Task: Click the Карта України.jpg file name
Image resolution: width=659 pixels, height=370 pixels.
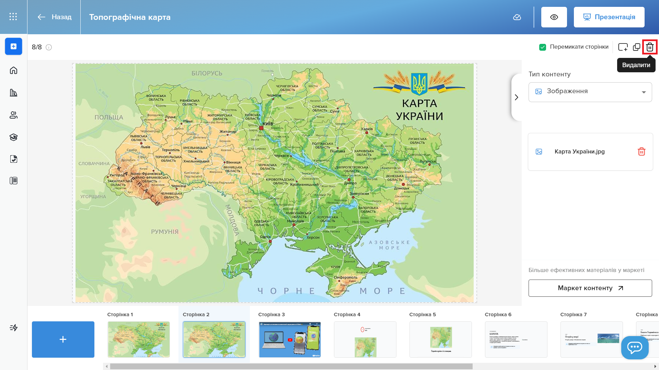Action: 579,151
